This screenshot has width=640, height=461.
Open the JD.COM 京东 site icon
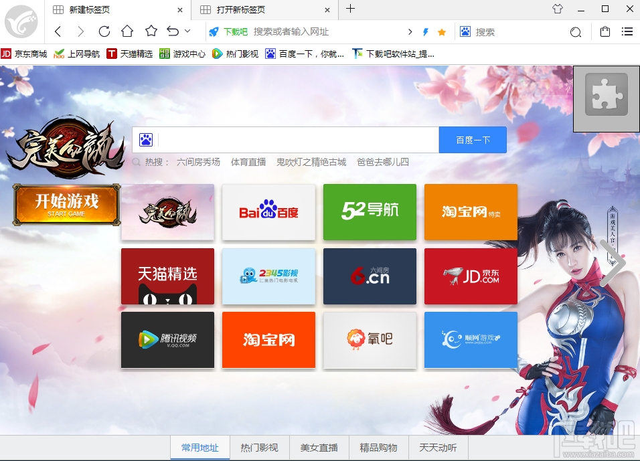(471, 276)
